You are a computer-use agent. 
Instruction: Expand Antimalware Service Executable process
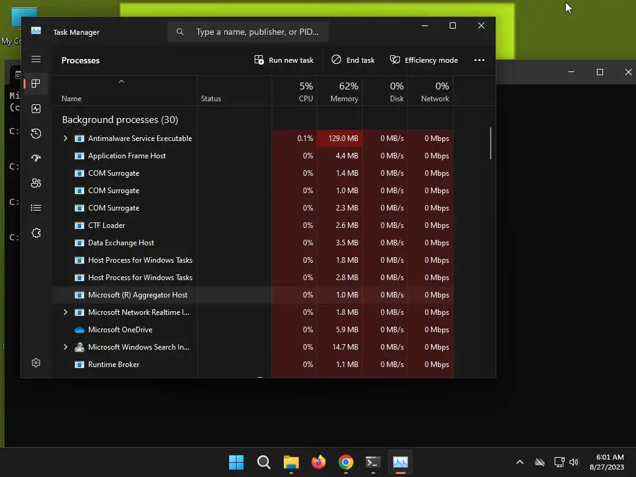tap(65, 139)
